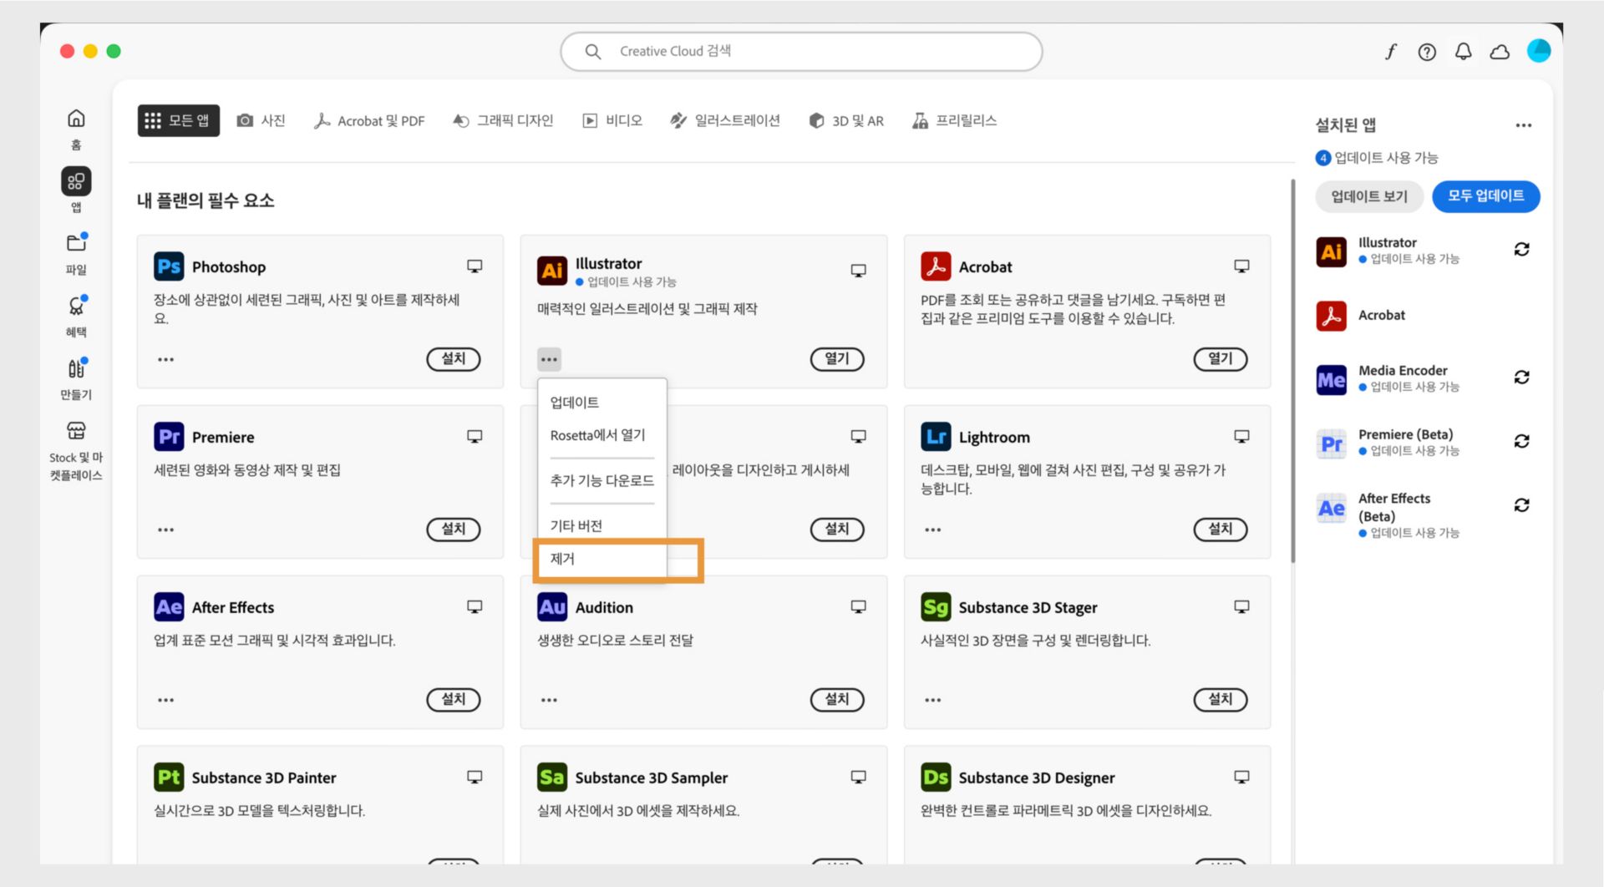Collapse Illustrator card more options menu

pyautogui.click(x=549, y=359)
